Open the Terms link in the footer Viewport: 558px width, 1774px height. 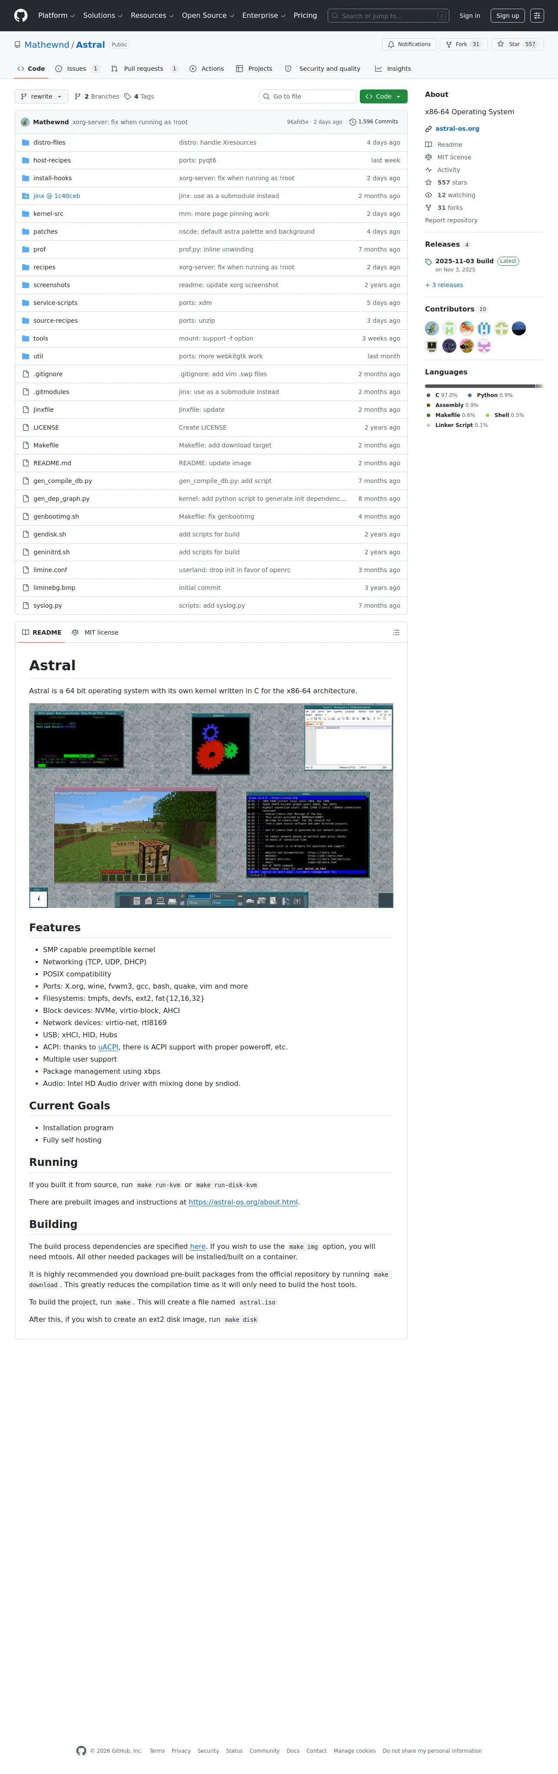coord(157,1751)
